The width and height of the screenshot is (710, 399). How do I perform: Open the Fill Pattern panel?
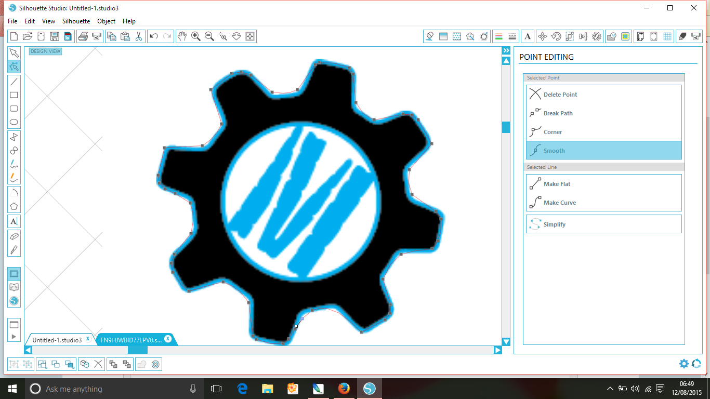pyautogui.click(x=457, y=36)
